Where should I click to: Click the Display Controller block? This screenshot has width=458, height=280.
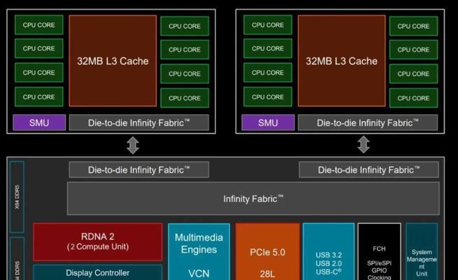point(98,272)
